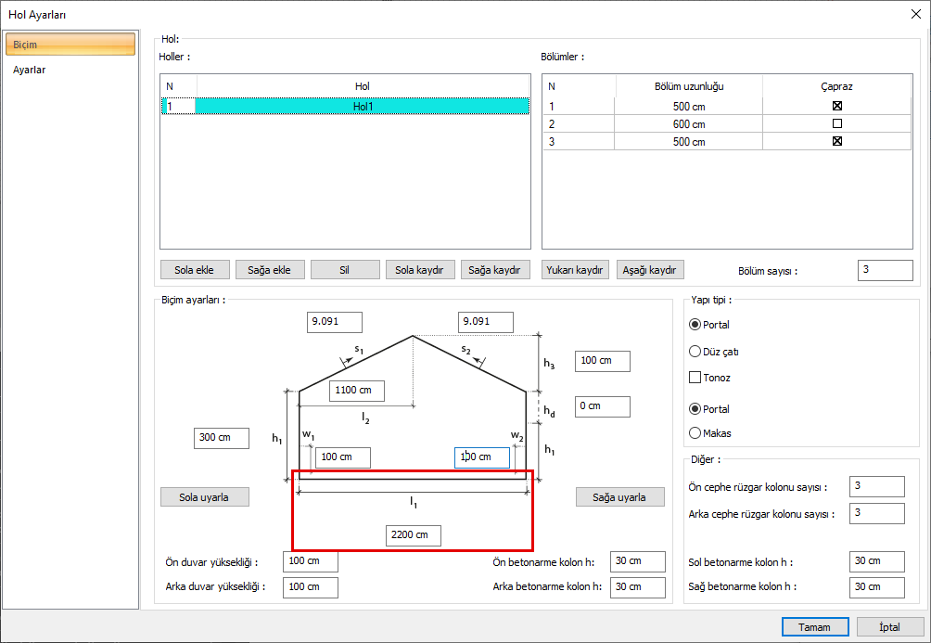Close the Hol Ayarları dialog window
The width and height of the screenshot is (931, 643).
[x=916, y=14]
